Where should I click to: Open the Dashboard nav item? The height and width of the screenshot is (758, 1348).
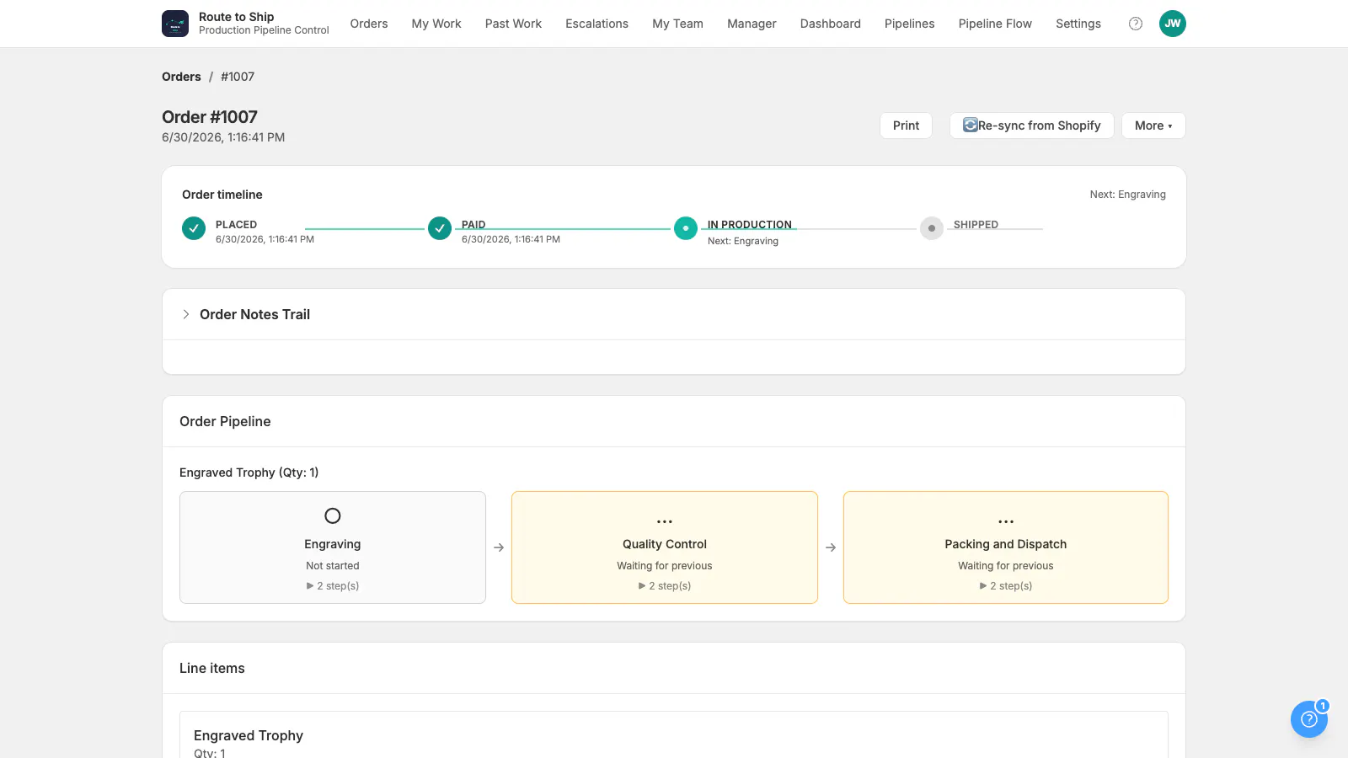point(831,24)
